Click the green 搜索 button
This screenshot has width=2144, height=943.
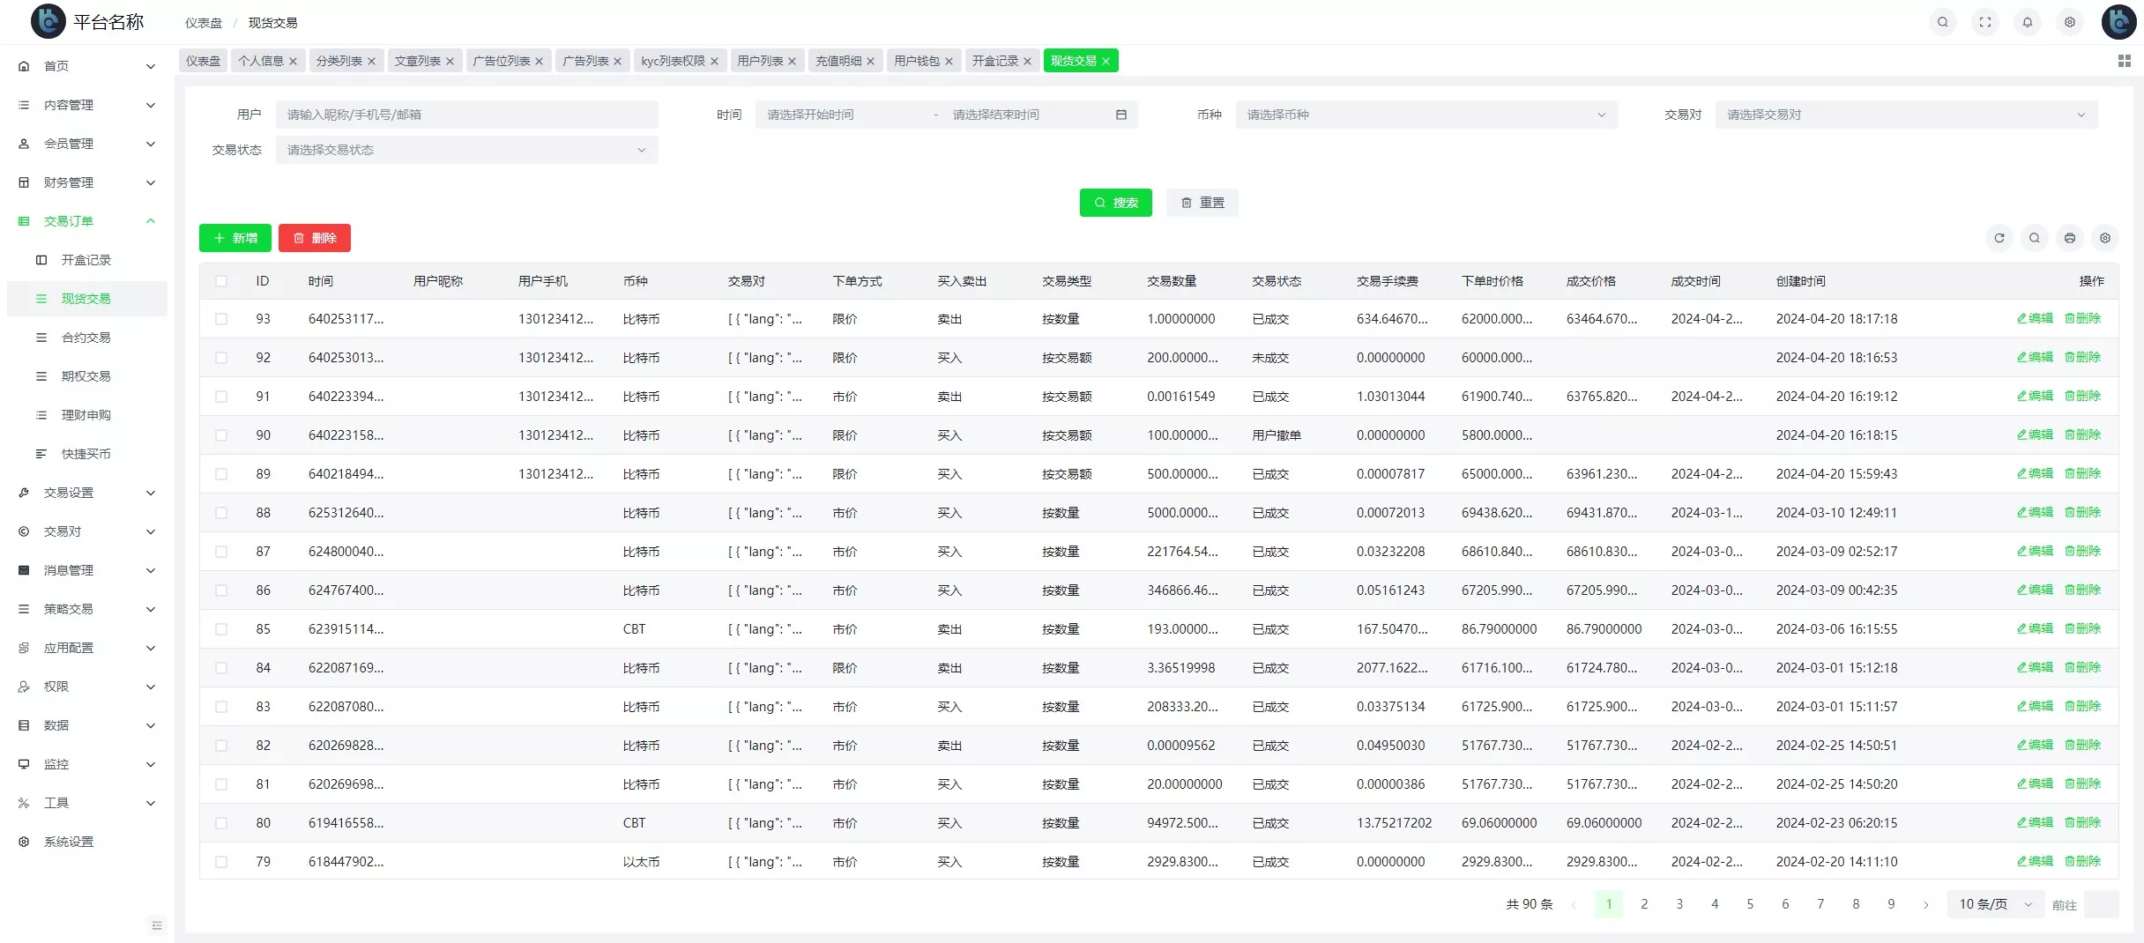1115,203
